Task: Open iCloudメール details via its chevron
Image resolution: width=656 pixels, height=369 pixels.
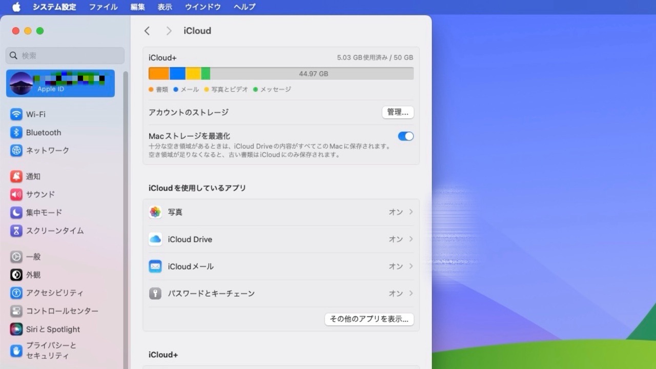Action: [410, 266]
